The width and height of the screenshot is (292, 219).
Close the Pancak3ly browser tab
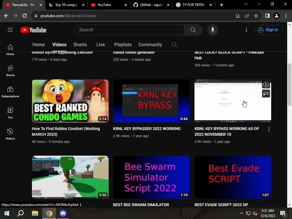[41, 5]
